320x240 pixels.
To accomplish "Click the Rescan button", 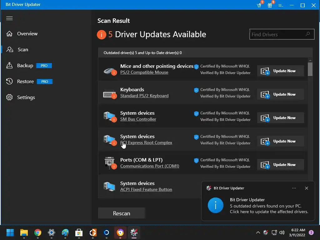I will [x=122, y=213].
